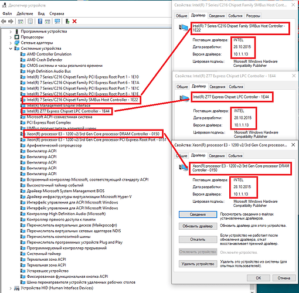
Task: Switch to Сведения tab in Xeon DRAM properties
Action: (x=217, y=156)
